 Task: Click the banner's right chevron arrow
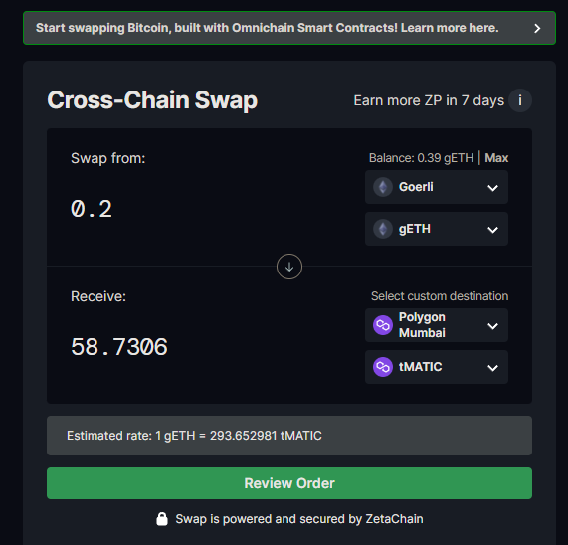537,28
